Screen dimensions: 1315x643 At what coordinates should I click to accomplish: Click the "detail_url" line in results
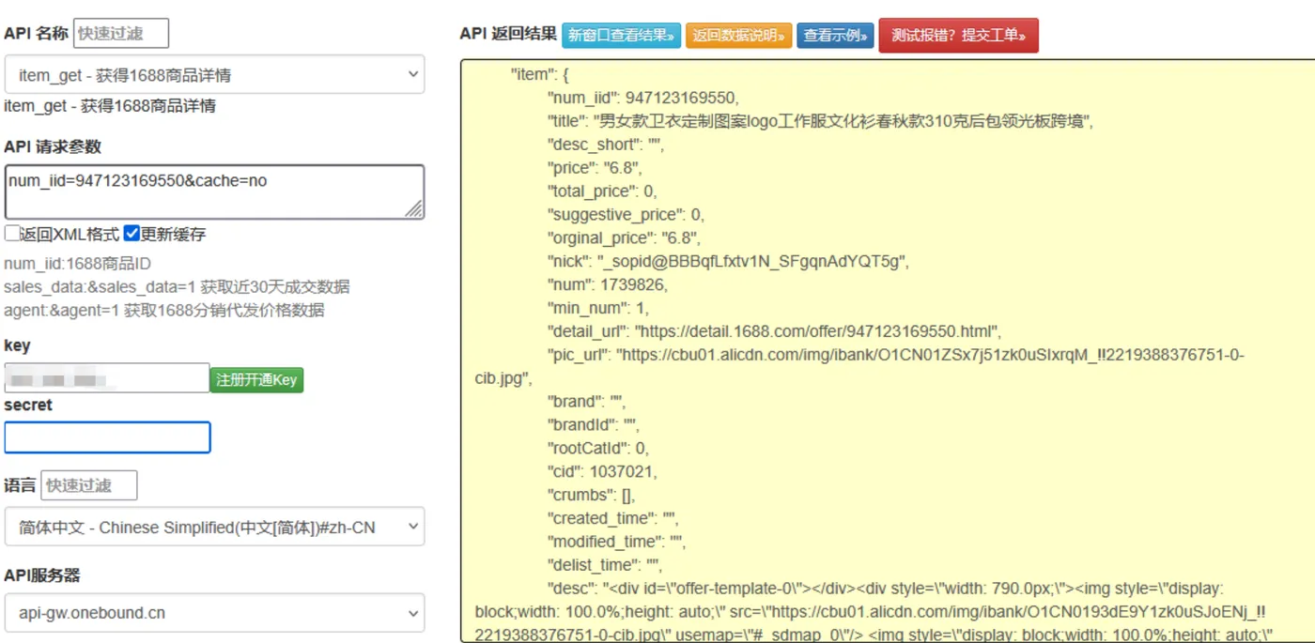[775, 331]
